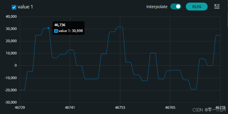Viewport: 228px width, 114px height.
Task: Click the RUN button
Action: point(197,7)
